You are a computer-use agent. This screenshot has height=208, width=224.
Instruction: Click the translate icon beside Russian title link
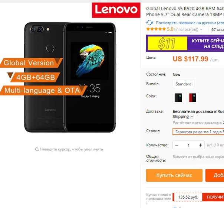[x=149, y=23]
